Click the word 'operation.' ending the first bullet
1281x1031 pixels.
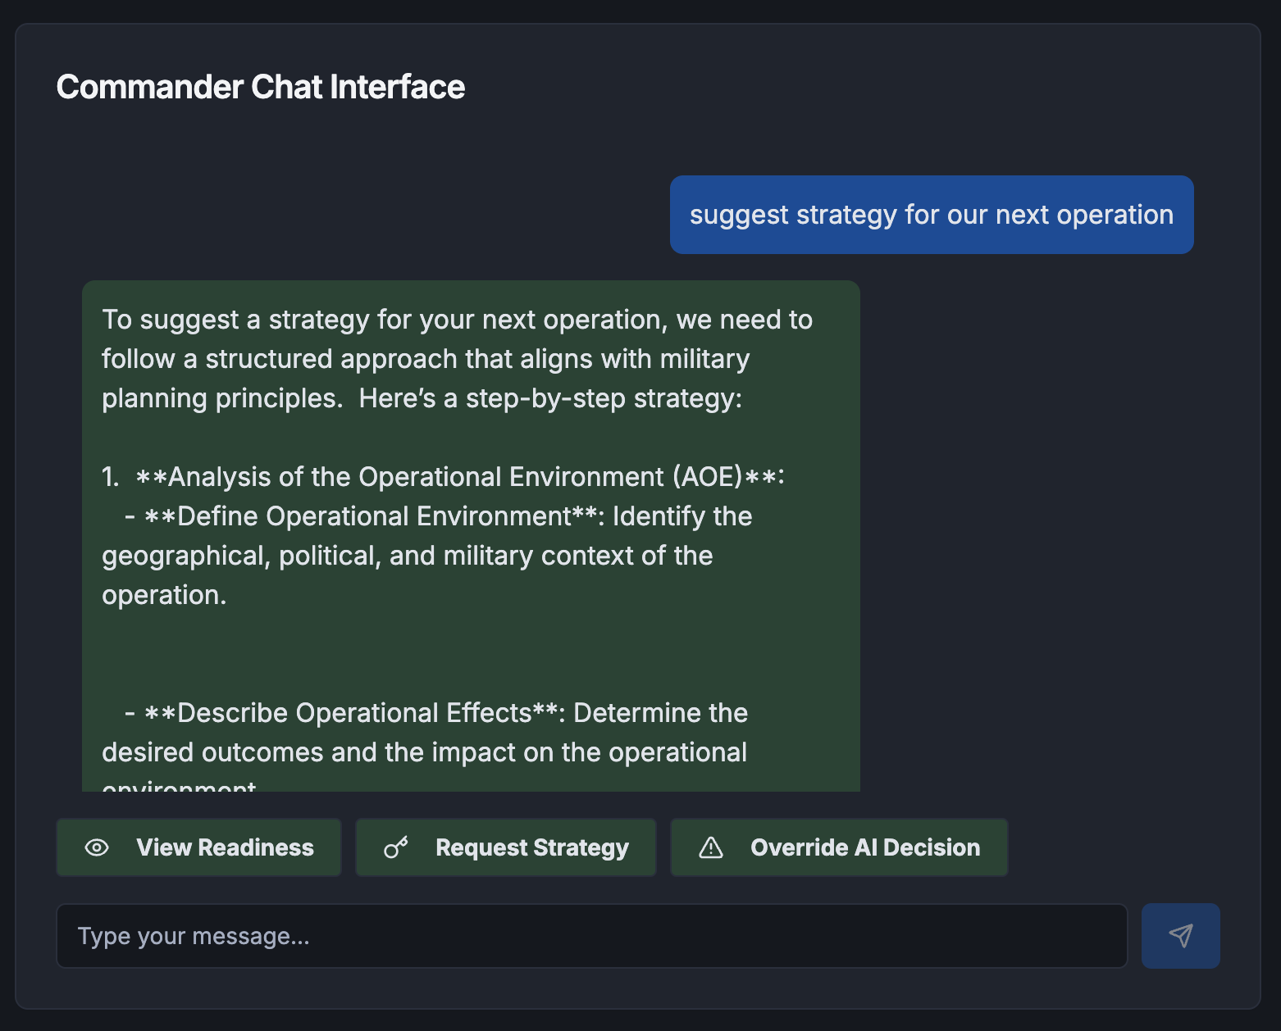pos(164,595)
